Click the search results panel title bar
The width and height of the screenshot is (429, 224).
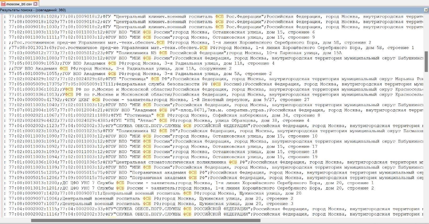[212, 10]
